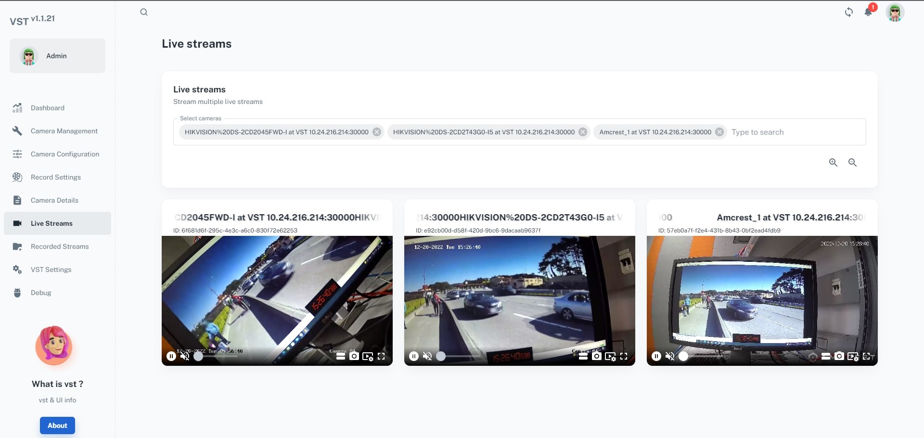Open the stream layers menu on the second HIKVISION stream
The image size is (924, 438).
[584, 356]
